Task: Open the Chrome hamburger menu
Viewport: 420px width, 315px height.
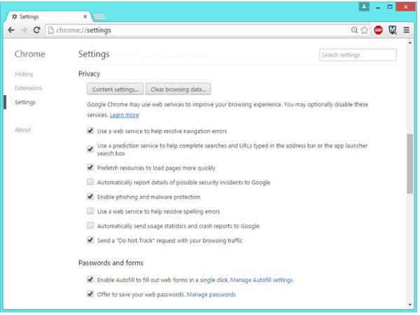Action: 406,30
